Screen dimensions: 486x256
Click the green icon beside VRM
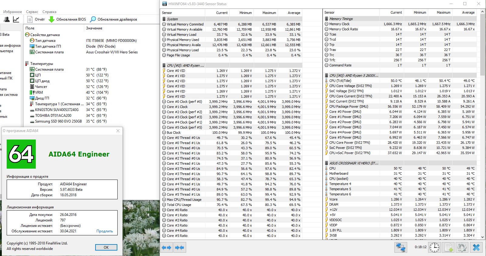coord(32,93)
